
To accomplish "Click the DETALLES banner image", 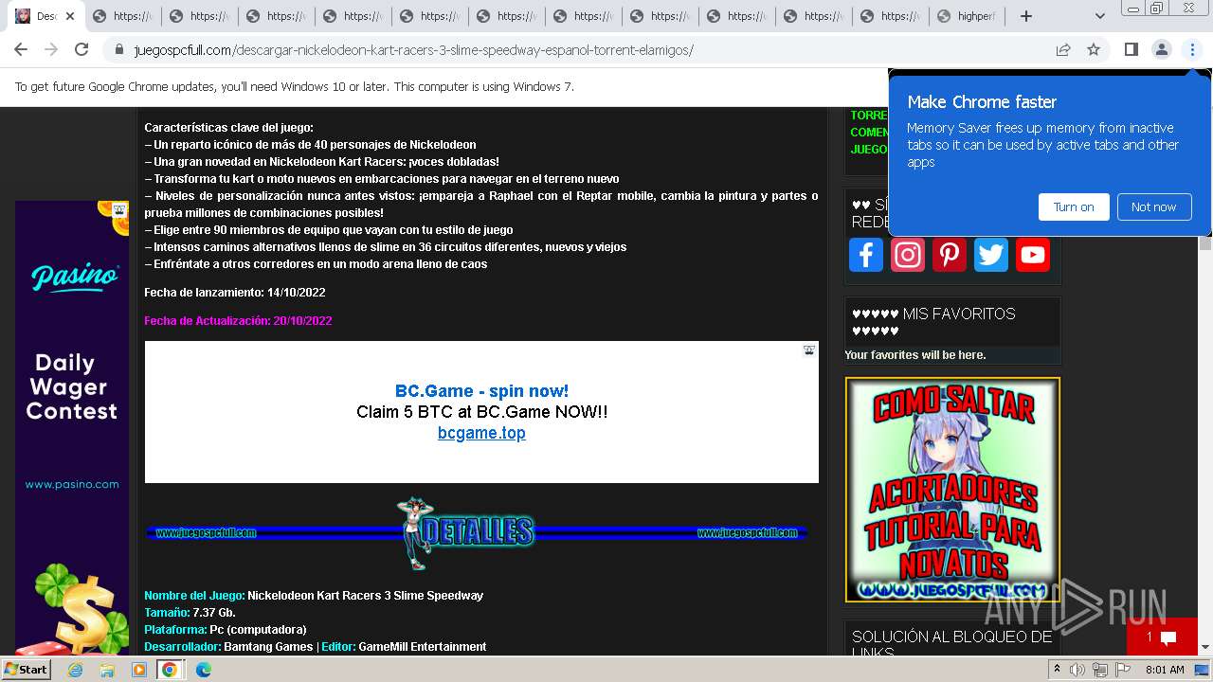I will pos(477,532).
